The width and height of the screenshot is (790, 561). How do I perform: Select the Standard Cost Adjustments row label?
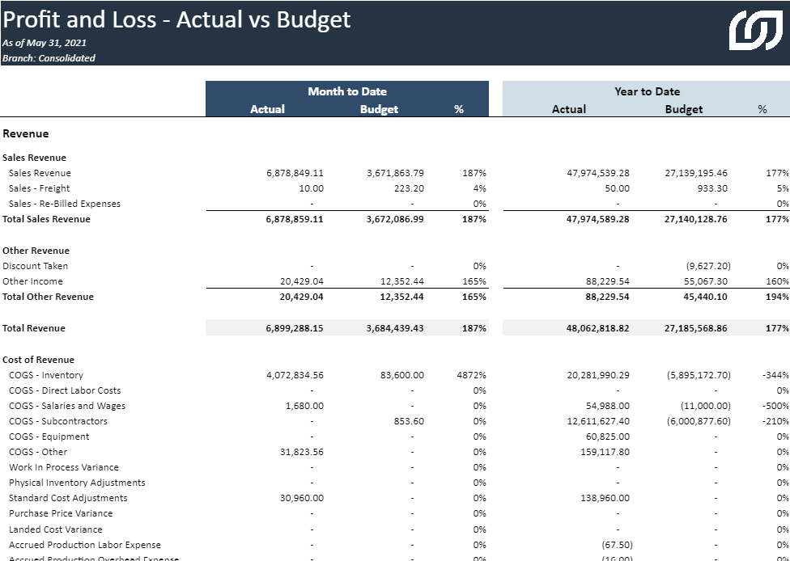tap(68, 498)
